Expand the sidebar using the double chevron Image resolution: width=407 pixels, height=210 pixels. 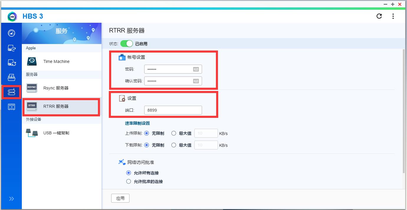(11, 199)
